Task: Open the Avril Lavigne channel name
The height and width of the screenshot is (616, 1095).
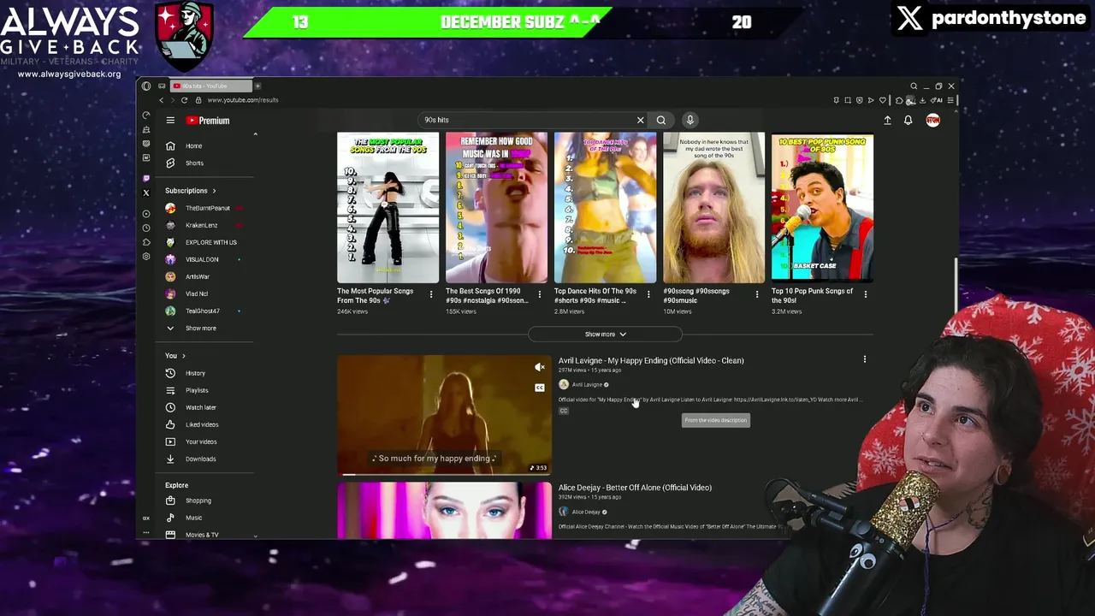Action: 587,385
